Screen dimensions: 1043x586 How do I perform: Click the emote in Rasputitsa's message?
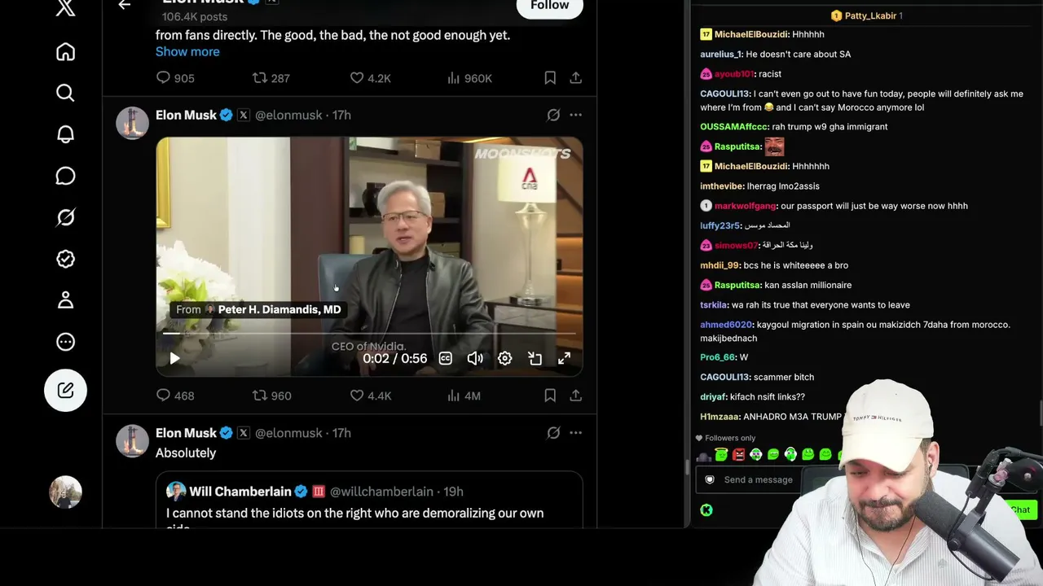(774, 146)
